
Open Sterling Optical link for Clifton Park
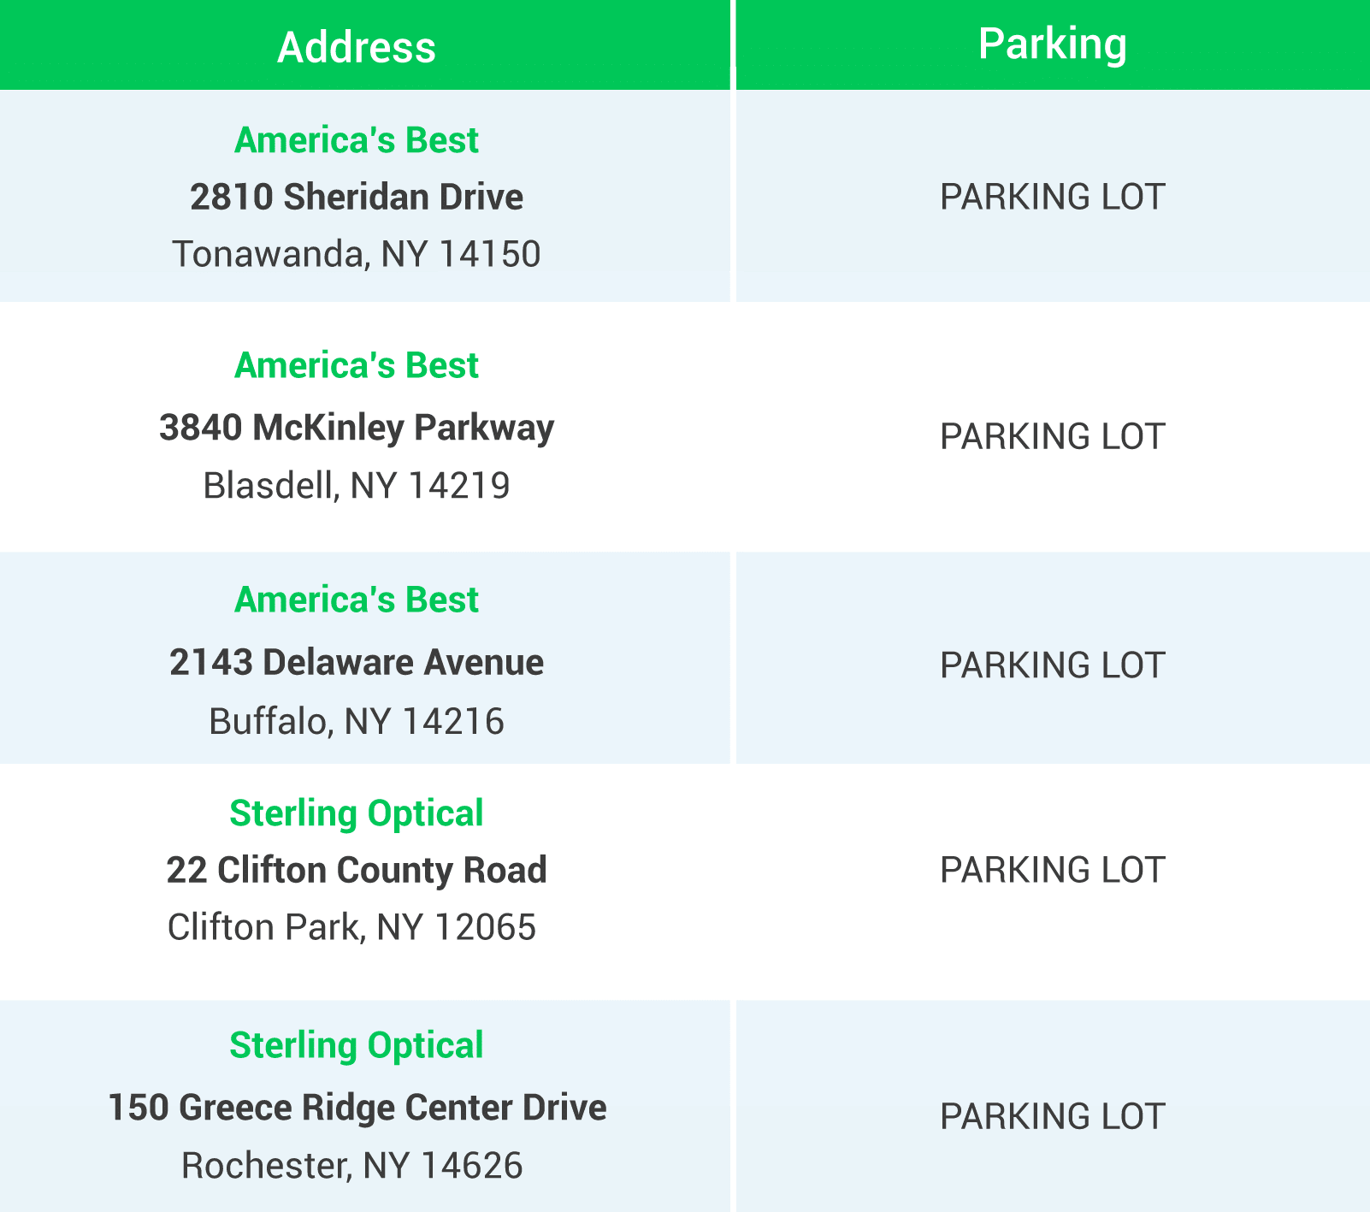pos(357,813)
